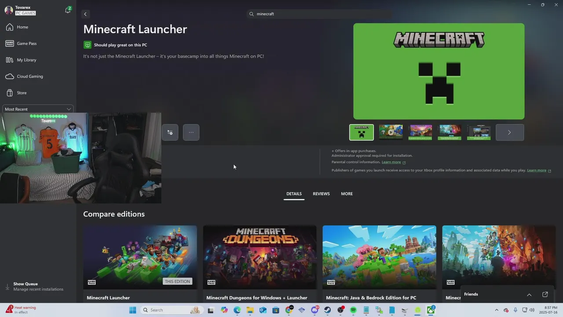
Task: Open Microsoft Edge from the taskbar
Action: (x=237, y=310)
